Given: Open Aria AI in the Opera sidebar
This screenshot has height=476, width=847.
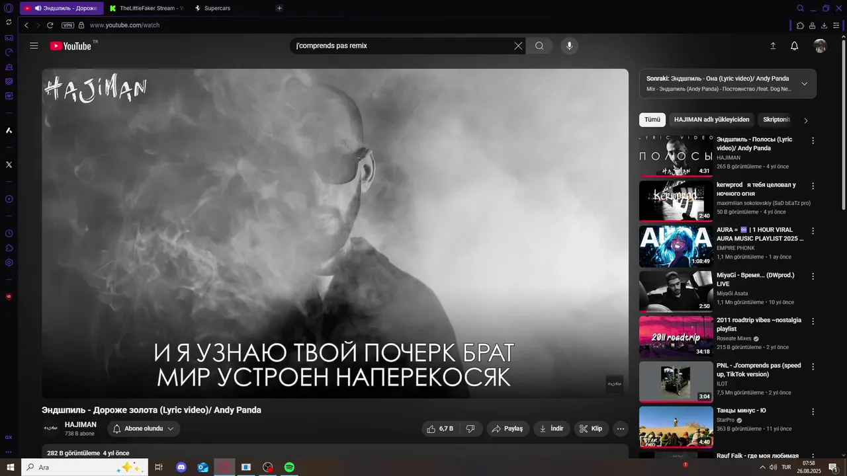Looking at the screenshot, I should coord(9,130).
